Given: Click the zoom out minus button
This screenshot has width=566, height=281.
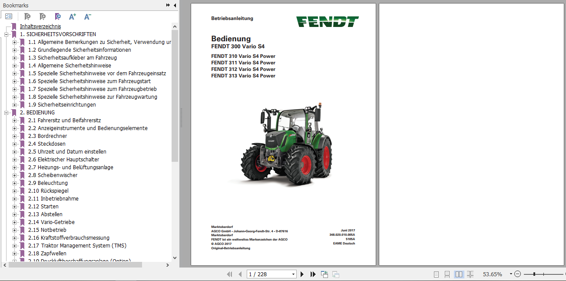Looking at the screenshot, I should [517, 274].
